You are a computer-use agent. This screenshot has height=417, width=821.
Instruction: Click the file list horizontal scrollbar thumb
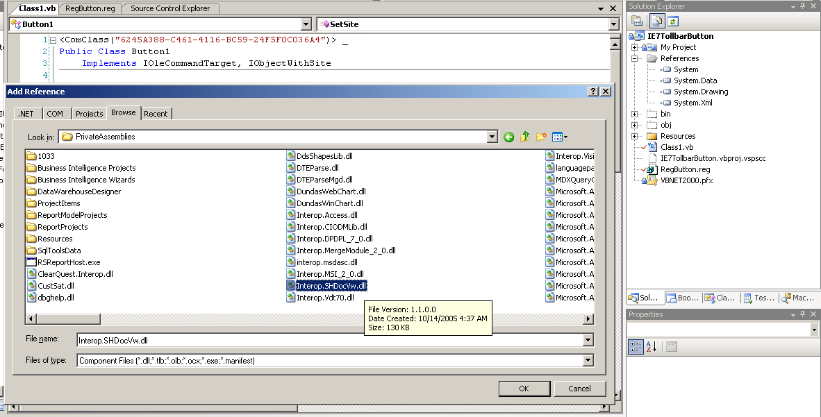point(68,318)
